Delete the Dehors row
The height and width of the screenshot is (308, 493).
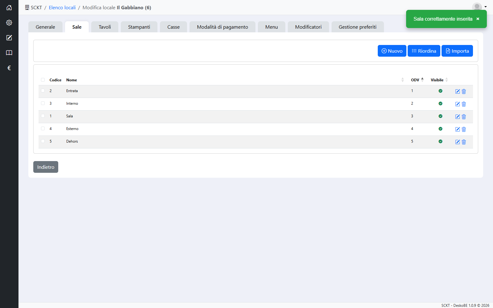point(464,142)
